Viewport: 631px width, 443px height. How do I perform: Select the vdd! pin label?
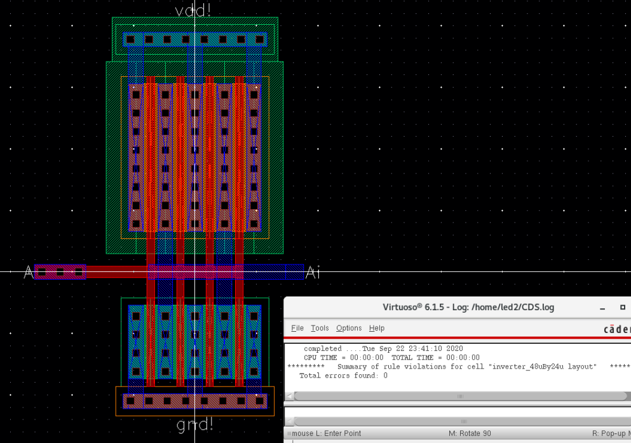(x=193, y=10)
